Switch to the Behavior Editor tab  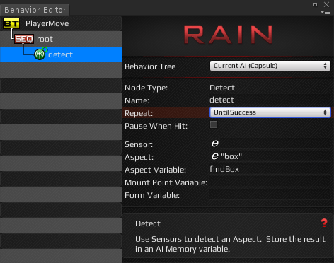click(x=35, y=10)
